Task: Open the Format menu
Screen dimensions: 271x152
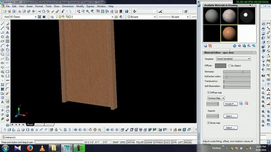Action: pos(39,6)
